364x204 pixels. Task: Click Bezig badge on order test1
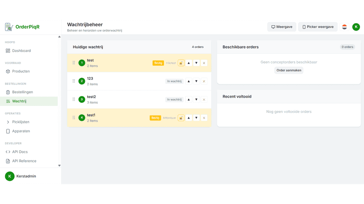(155, 118)
